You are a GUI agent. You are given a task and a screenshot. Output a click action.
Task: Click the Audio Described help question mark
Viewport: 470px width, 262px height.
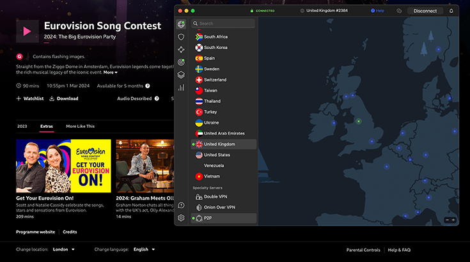(x=157, y=98)
